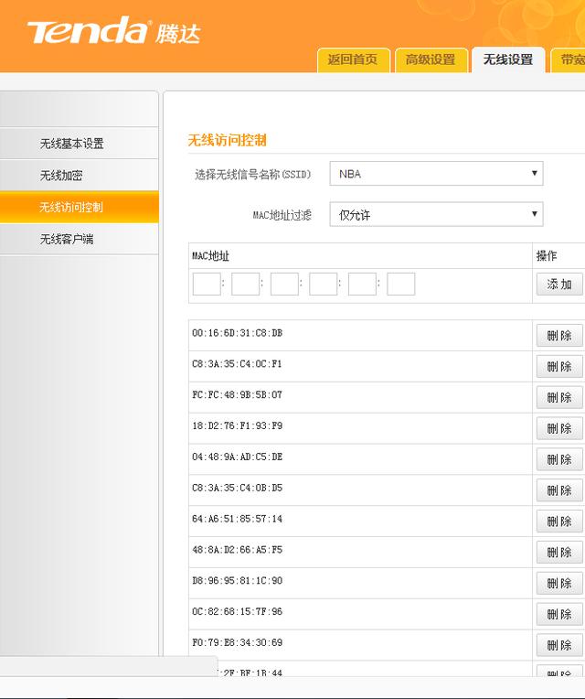Viewport: 585px width, 699px height.
Task: Click the MAC地址过滤 label
Action: pyautogui.click(x=282, y=215)
